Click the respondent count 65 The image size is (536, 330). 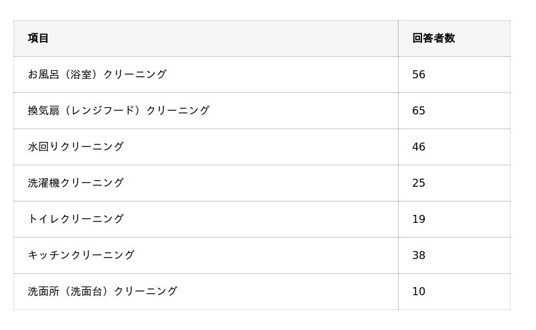419,111
